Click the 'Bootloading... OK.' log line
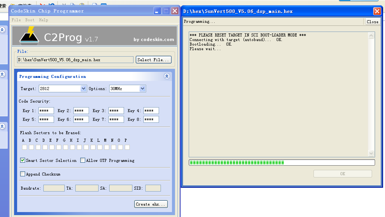Screen dimensions: 385x217 [x=211, y=44]
